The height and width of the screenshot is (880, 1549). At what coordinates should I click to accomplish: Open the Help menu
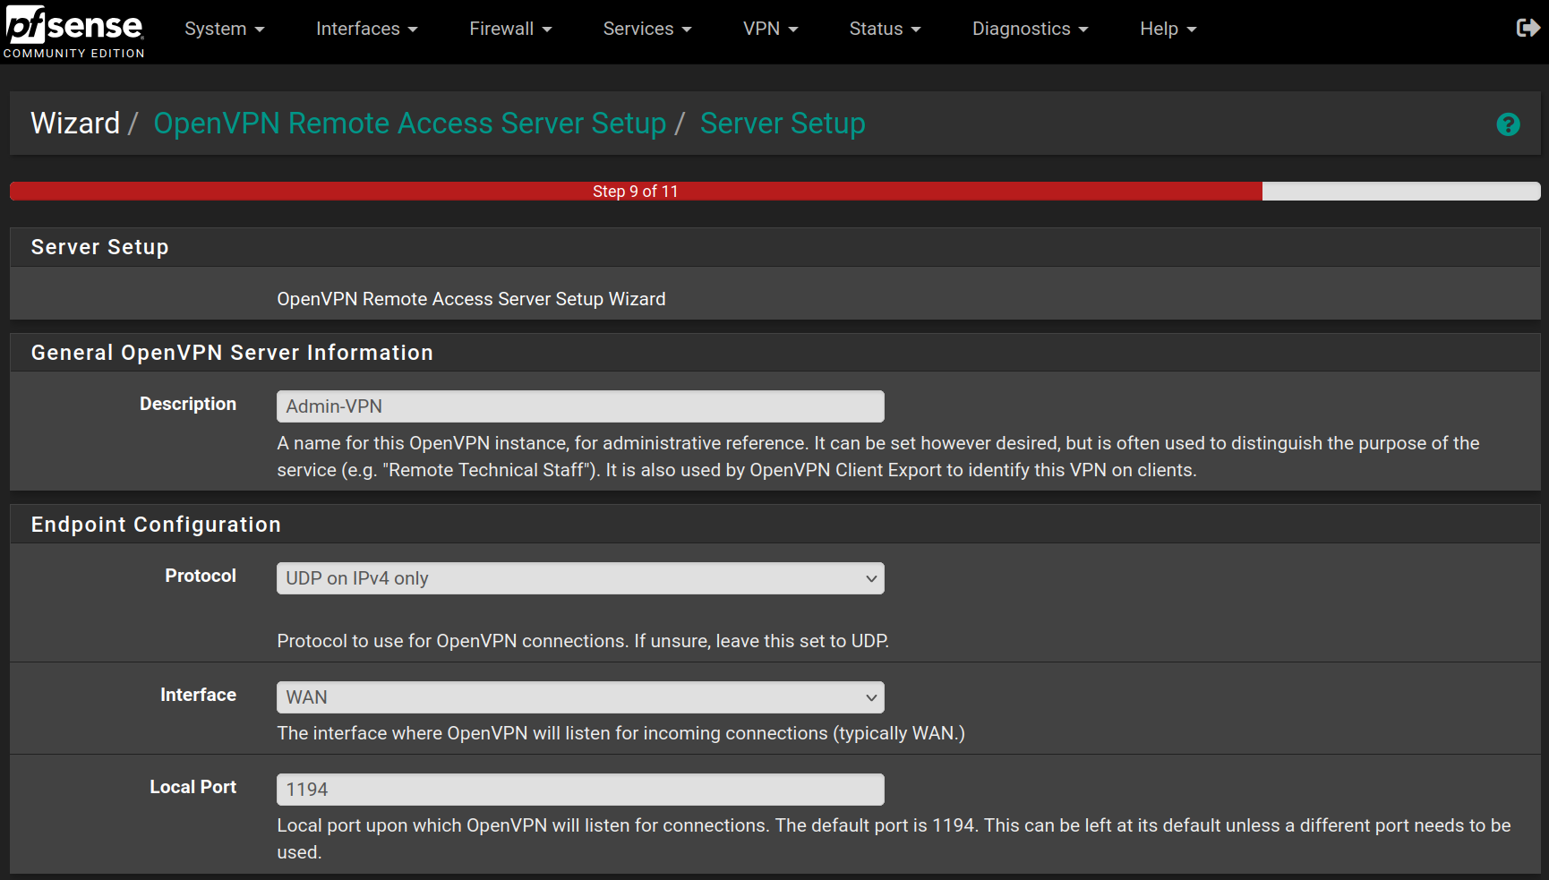(1168, 29)
